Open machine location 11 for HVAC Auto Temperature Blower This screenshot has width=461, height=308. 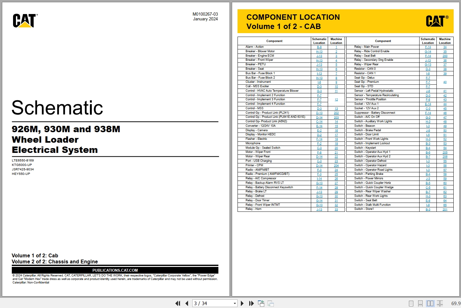click(336, 91)
